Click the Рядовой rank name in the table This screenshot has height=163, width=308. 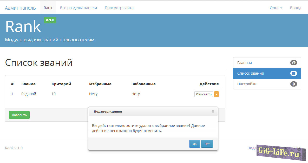point(29,94)
